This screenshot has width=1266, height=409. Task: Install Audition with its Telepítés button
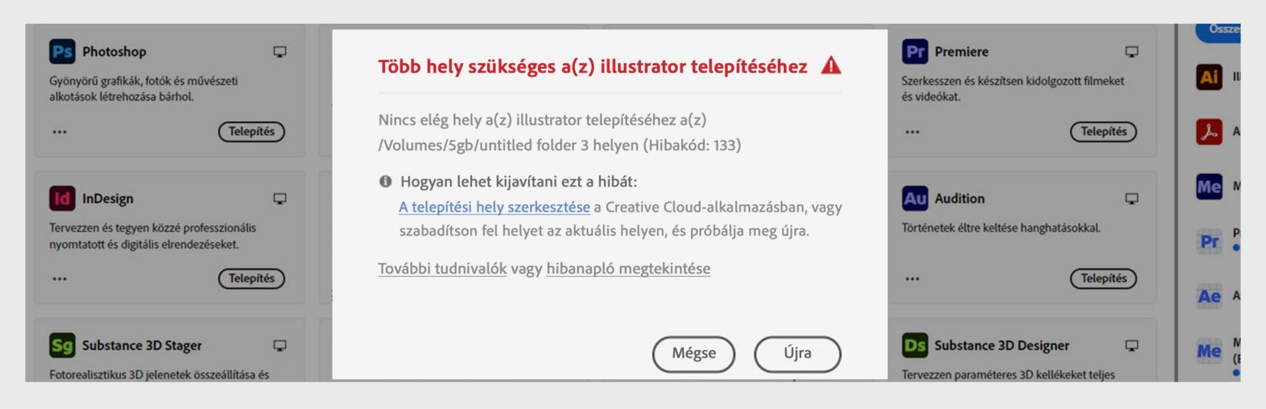coord(1103,279)
